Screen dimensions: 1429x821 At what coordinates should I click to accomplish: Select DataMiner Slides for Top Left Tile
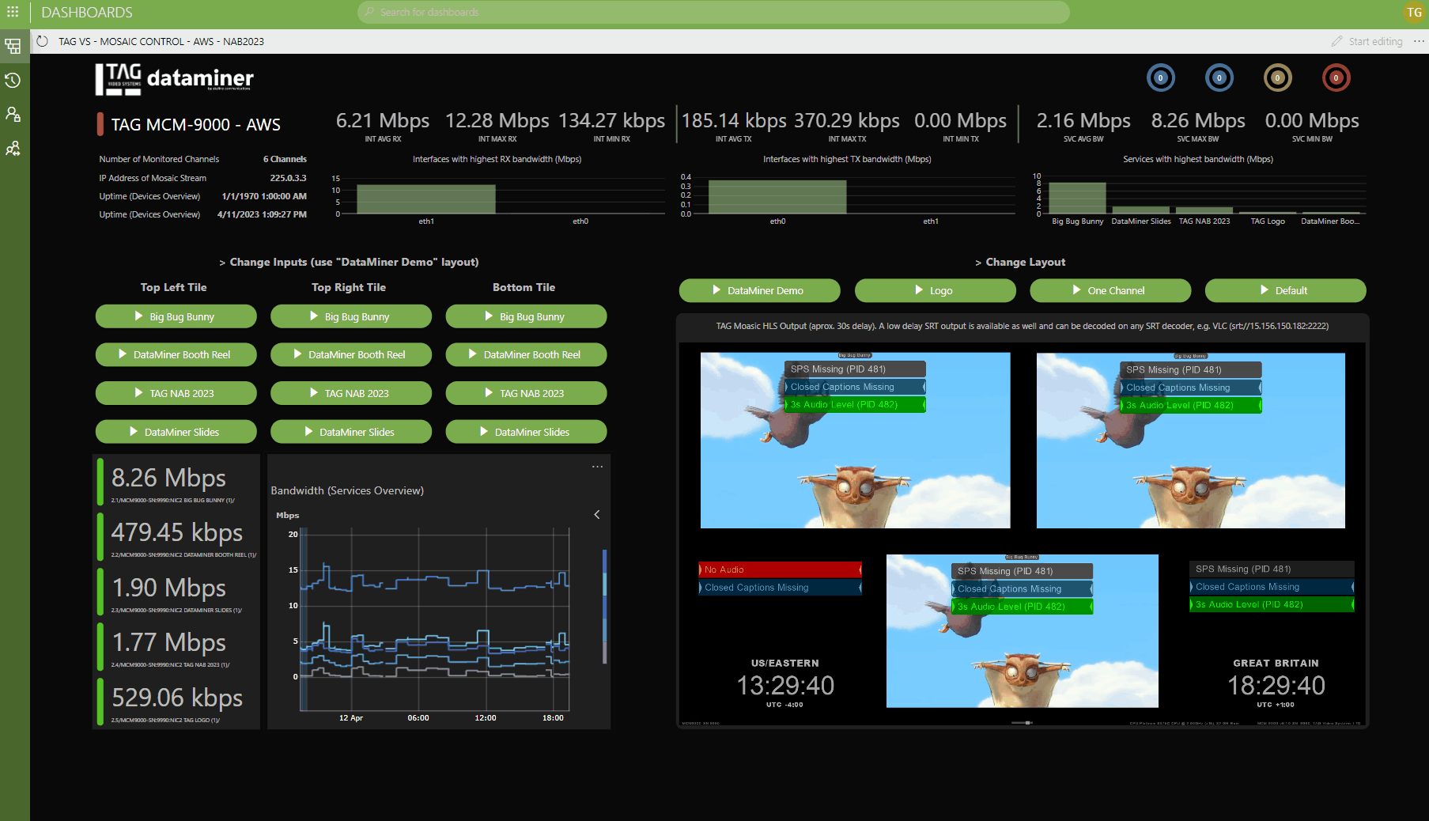coord(176,432)
